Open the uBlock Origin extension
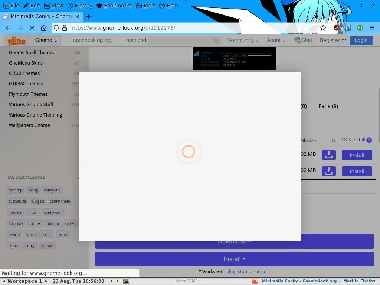This screenshot has height=285, width=380. 336,27
